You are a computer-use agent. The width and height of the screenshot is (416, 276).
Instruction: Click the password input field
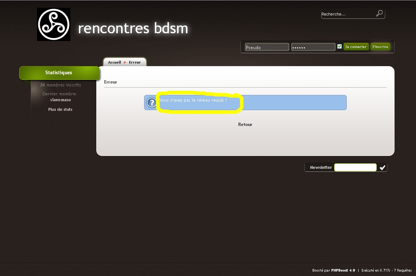pos(313,47)
